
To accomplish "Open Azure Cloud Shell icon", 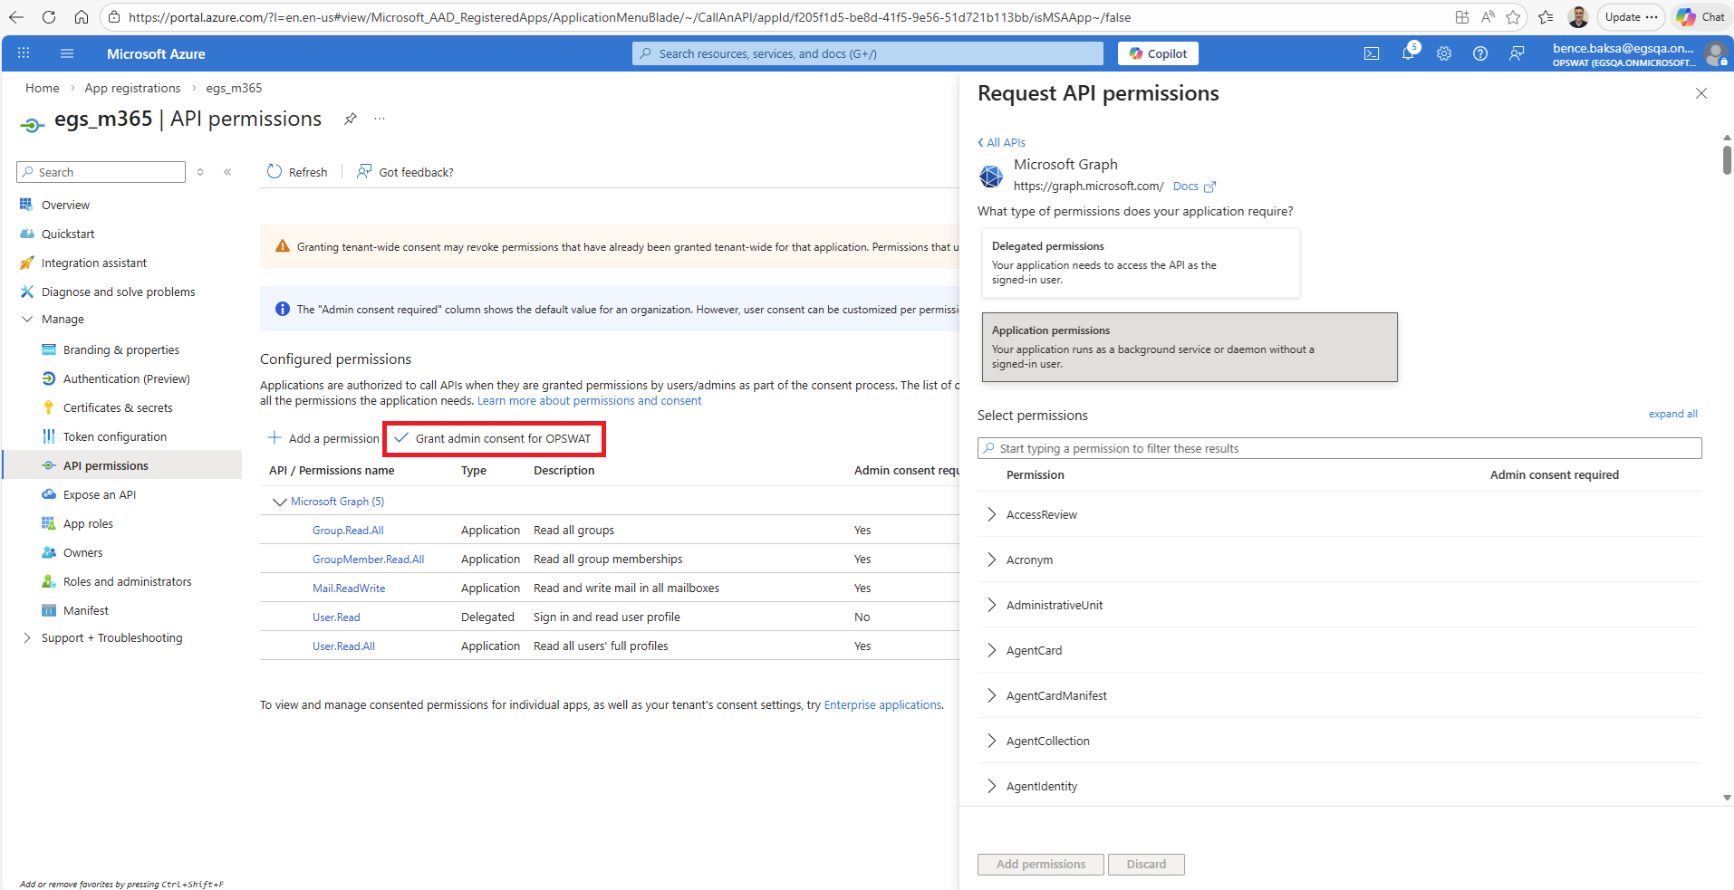I will [x=1372, y=53].
